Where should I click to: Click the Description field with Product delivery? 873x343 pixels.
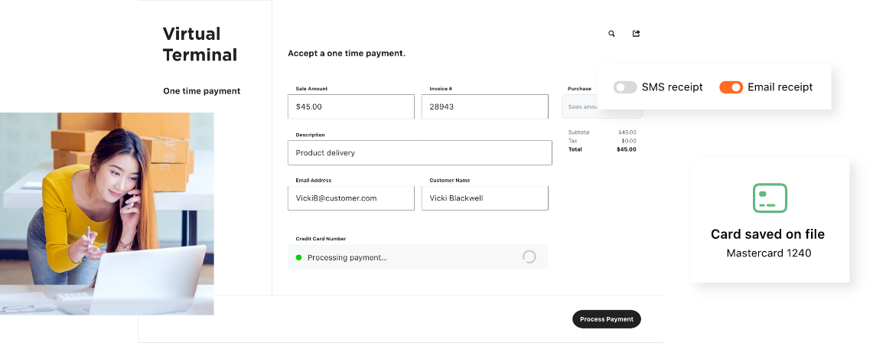[420, 152]
